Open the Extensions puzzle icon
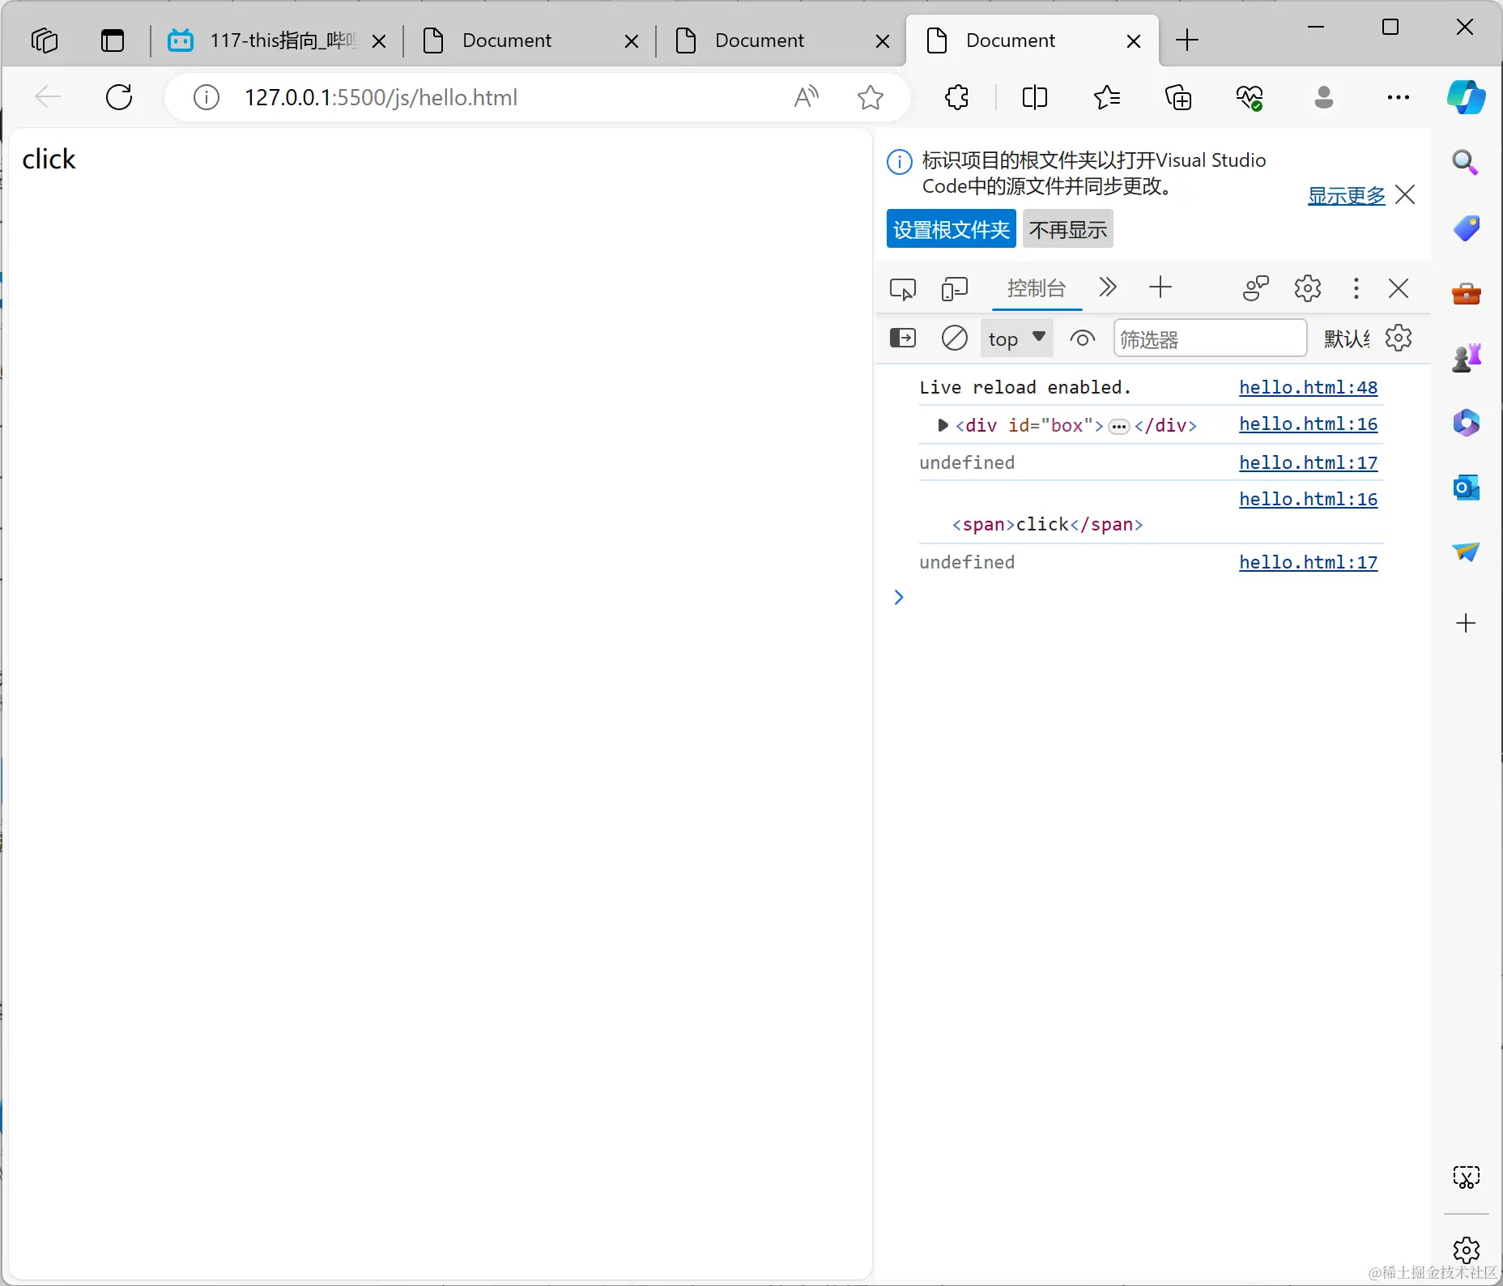Viewport: 1503px width, 1286px height. (956, 97)
